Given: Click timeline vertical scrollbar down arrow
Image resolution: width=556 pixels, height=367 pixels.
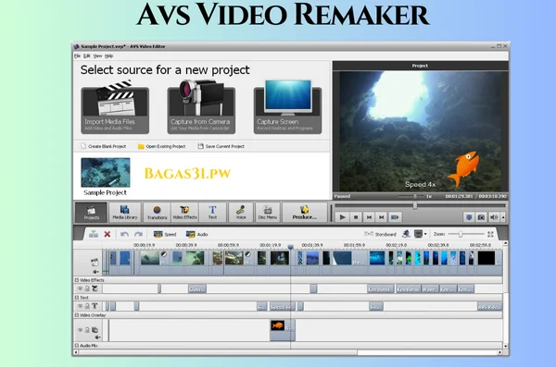Looking at the screenshot, I should (x=505, y=347).
